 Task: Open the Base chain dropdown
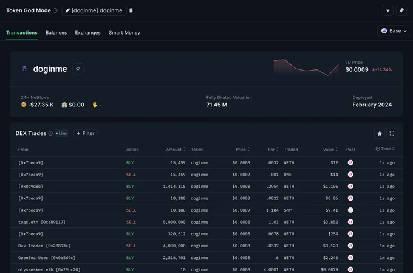pos(394,31)
